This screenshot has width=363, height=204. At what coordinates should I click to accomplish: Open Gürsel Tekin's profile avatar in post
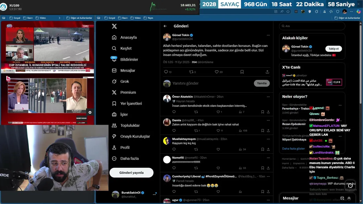[167, 37]
